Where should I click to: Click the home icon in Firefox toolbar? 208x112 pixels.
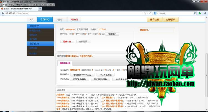tap(205, 13)
